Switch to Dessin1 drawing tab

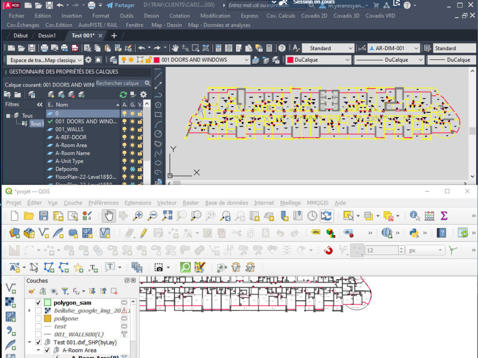tap(47, 36)
